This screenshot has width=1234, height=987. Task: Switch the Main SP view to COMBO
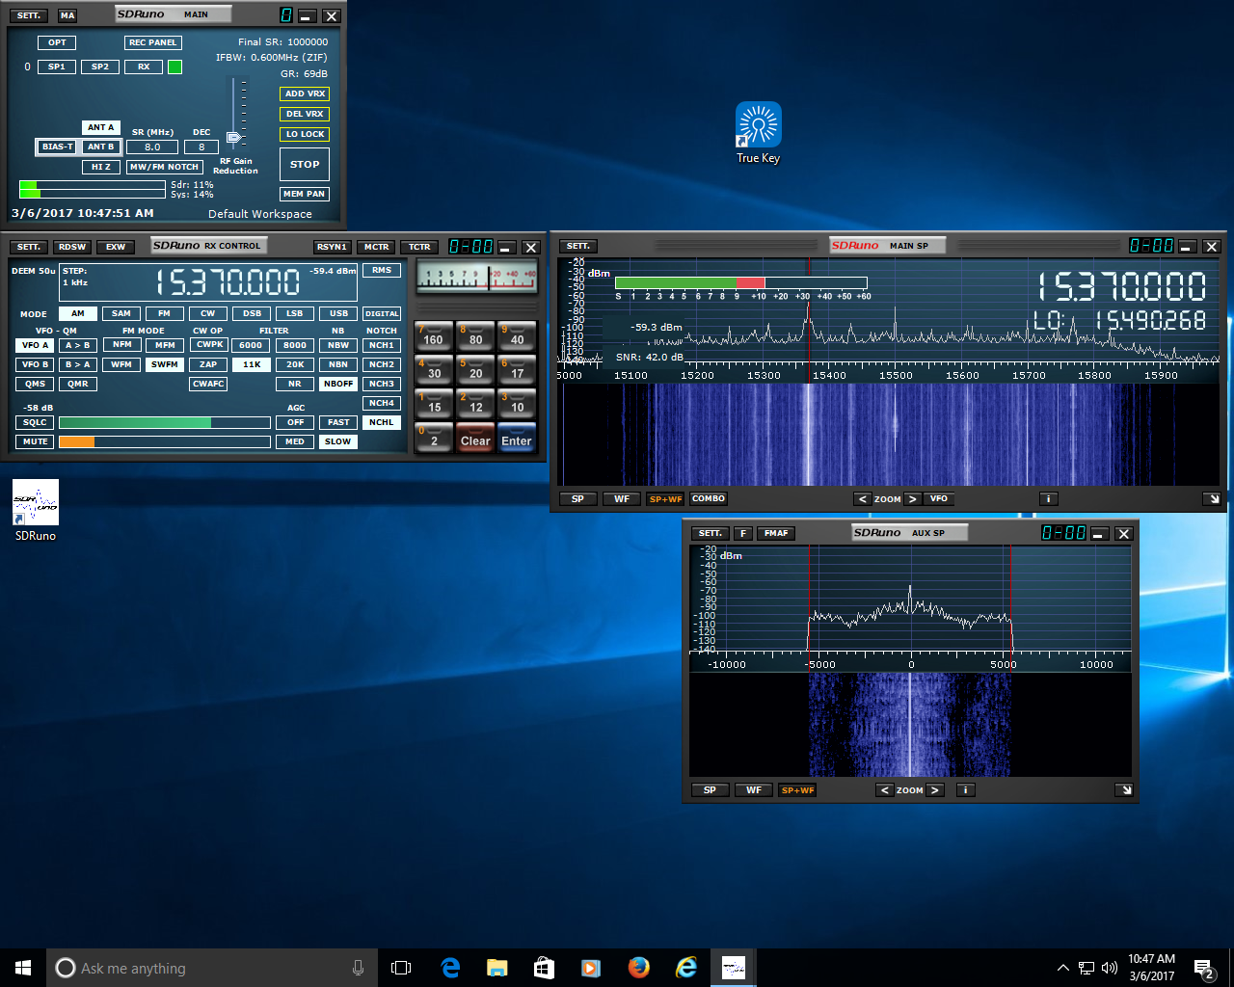709,499
